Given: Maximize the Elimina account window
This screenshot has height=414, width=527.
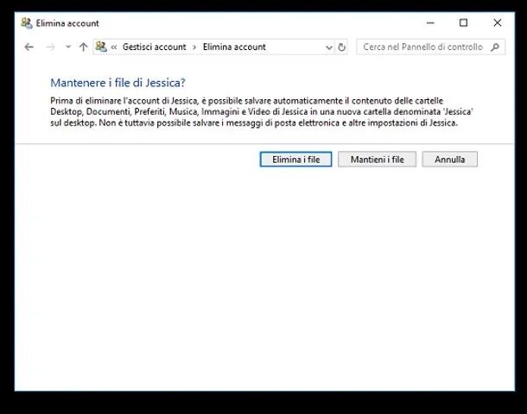Looking at the screenshot, I should tap(463, 22).
